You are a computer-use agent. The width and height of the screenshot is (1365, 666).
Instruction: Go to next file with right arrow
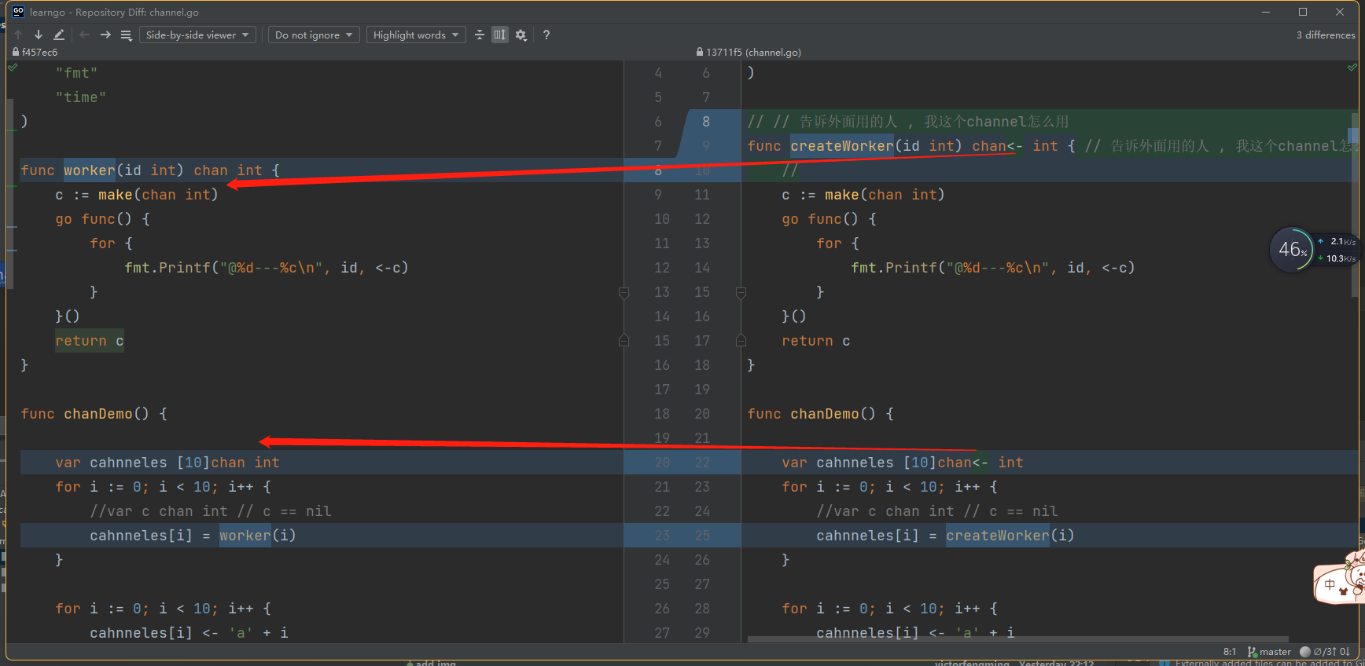pyautogui.click(x=105, y=35)
